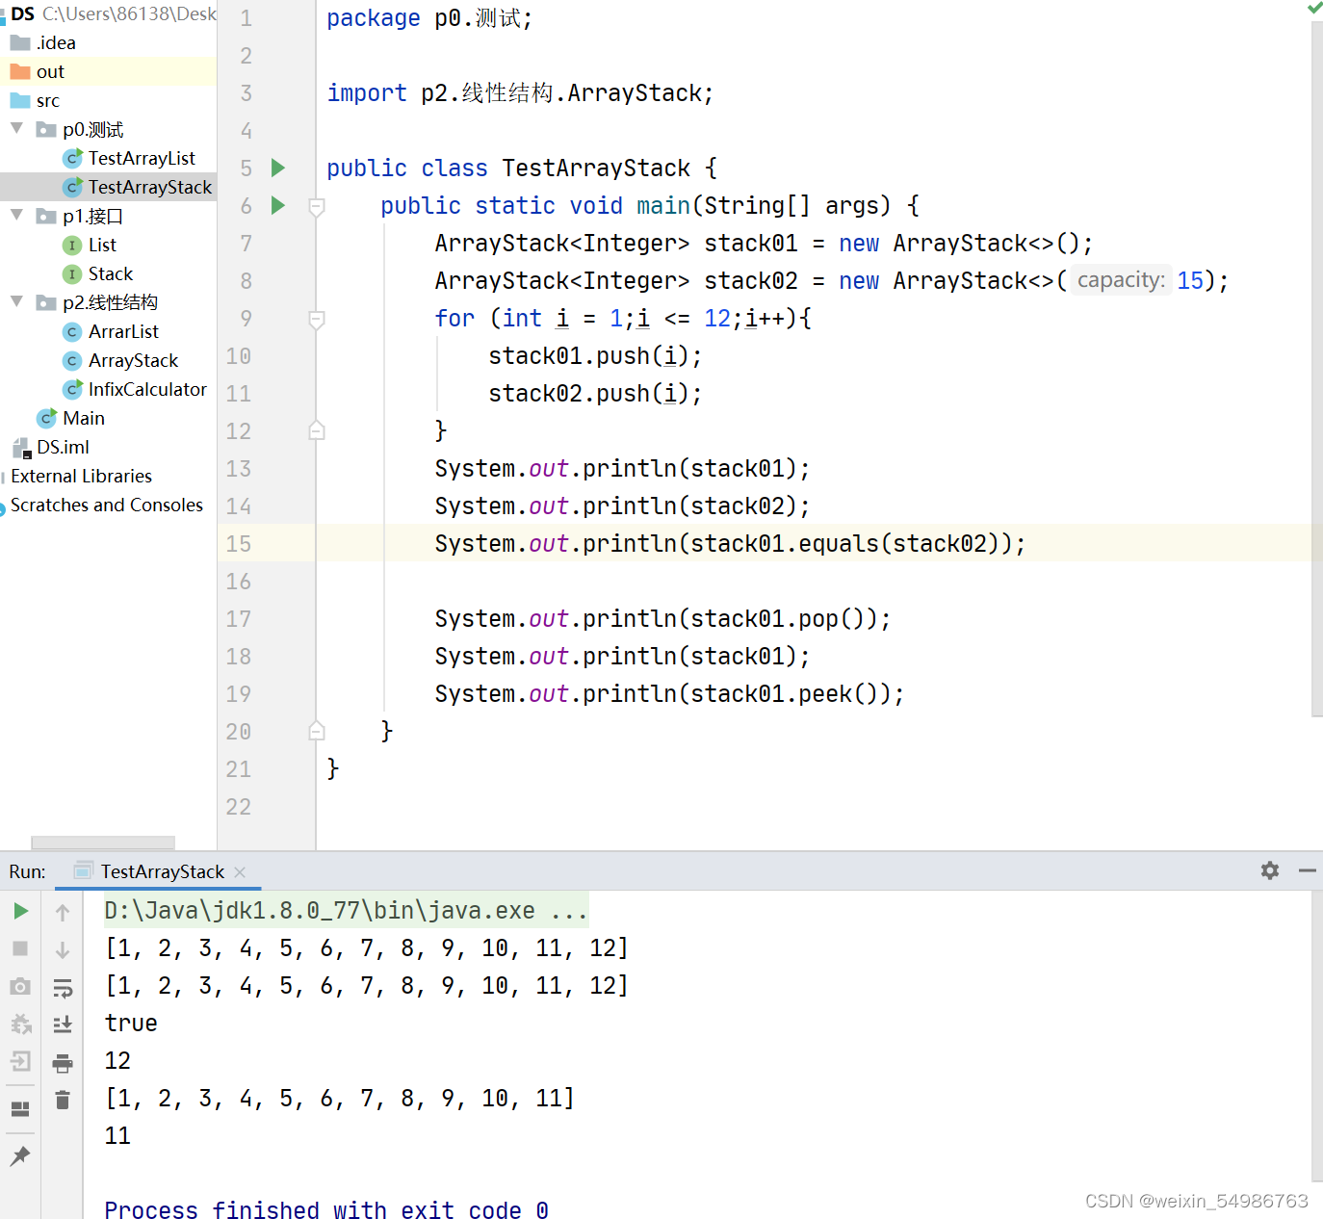Select the DS.iml file
Screen dimensions: 1323x1219
coord(63,447)
